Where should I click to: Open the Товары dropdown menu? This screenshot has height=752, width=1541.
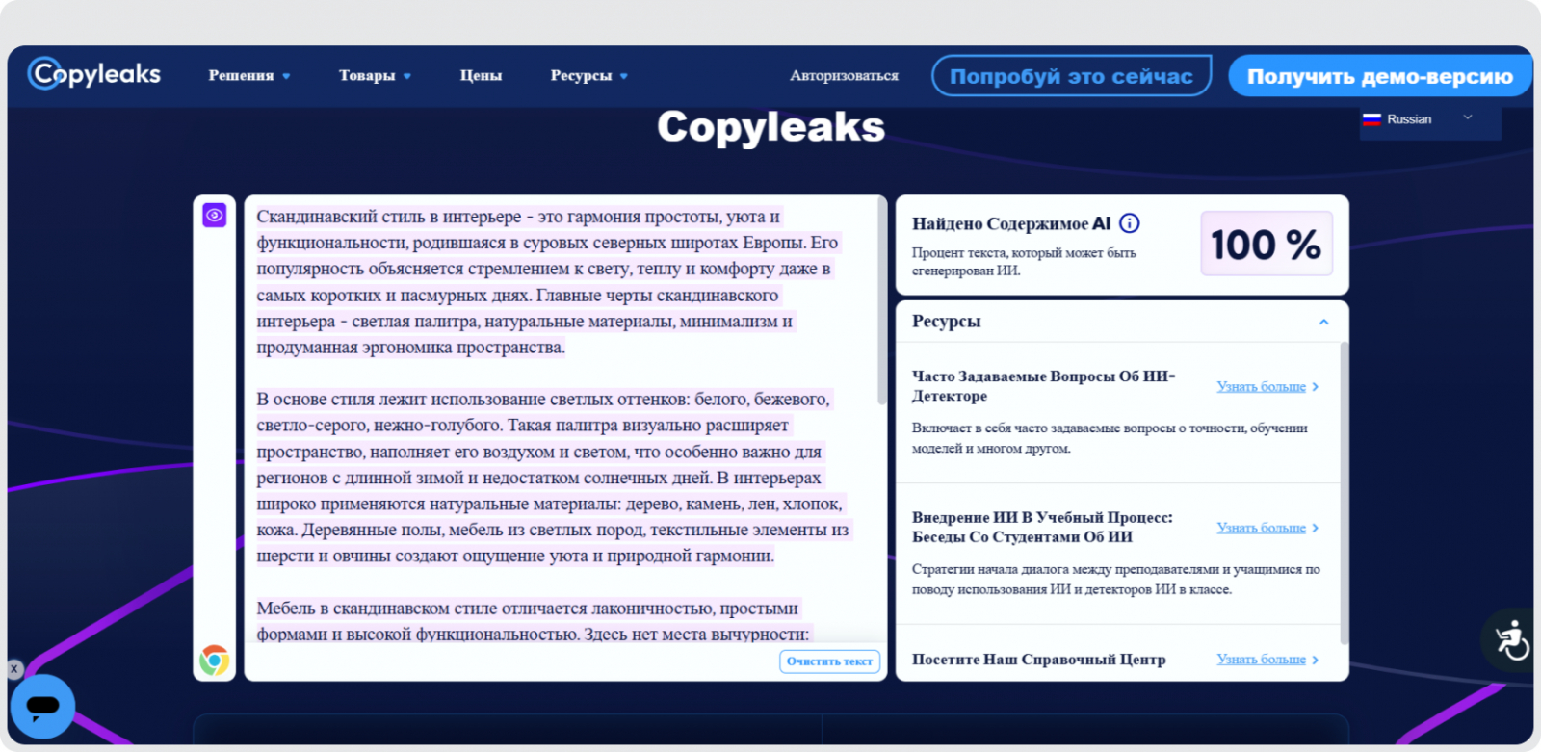pyautogui.click(x=375, y=75)
